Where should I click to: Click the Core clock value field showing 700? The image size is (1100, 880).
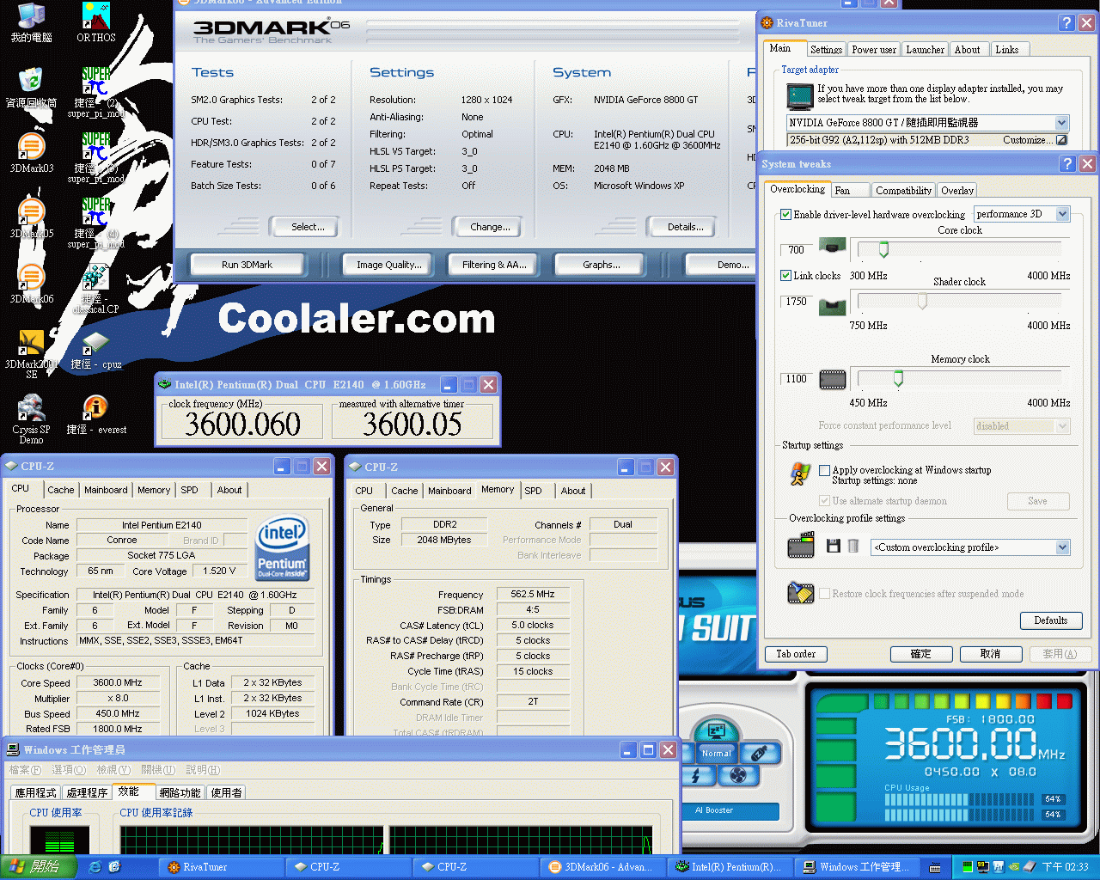[x=797, y=250]
